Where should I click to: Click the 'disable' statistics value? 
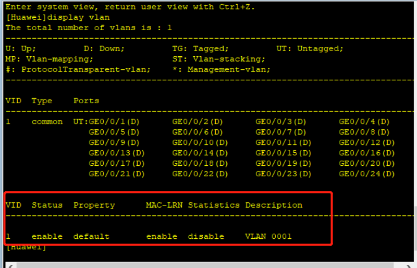[206, 236]
